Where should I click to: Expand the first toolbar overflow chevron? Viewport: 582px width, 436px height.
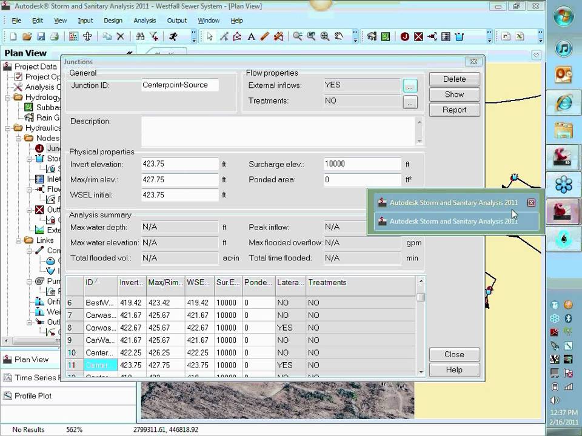click(194, 37)
